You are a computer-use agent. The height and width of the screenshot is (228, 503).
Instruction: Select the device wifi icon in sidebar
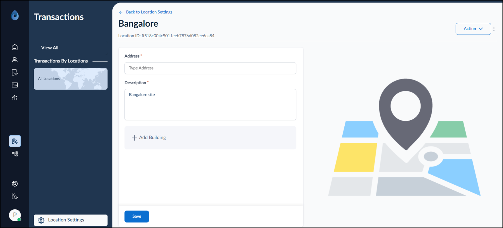point(15,72)
